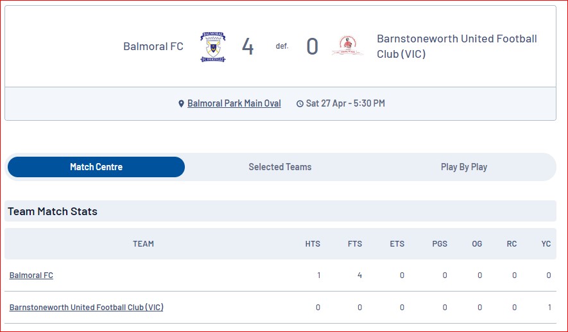Screen dimensions: 568x332
Task: Click the location pin icon beside the venue
Action: tap(181, 104)
